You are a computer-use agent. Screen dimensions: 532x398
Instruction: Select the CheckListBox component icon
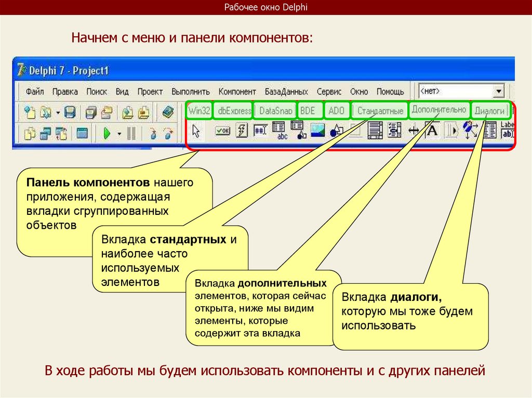[394, 131]
